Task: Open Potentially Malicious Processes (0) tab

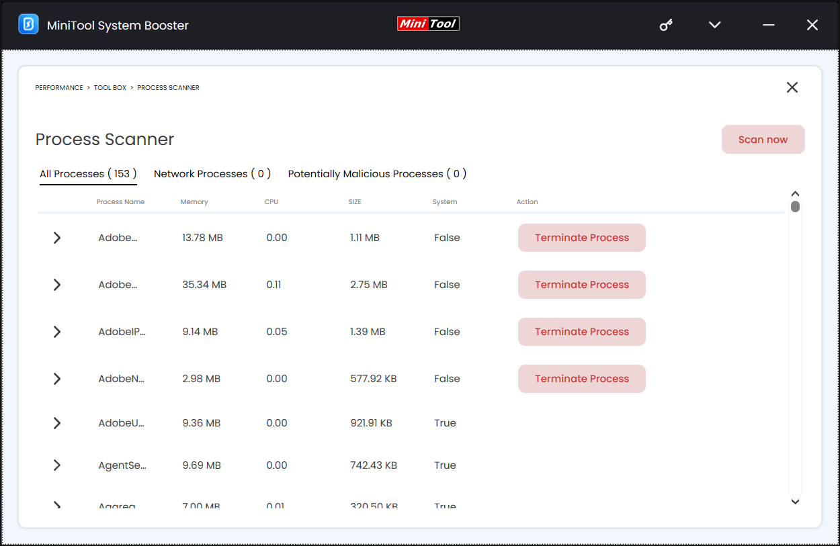Action: point(377,174)
